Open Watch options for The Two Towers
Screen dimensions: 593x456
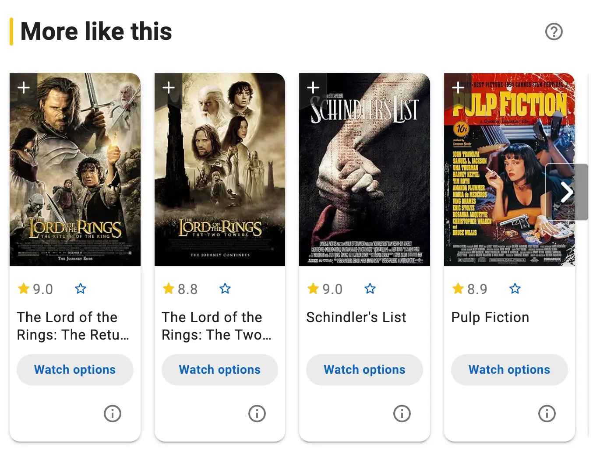pos(220,370)
